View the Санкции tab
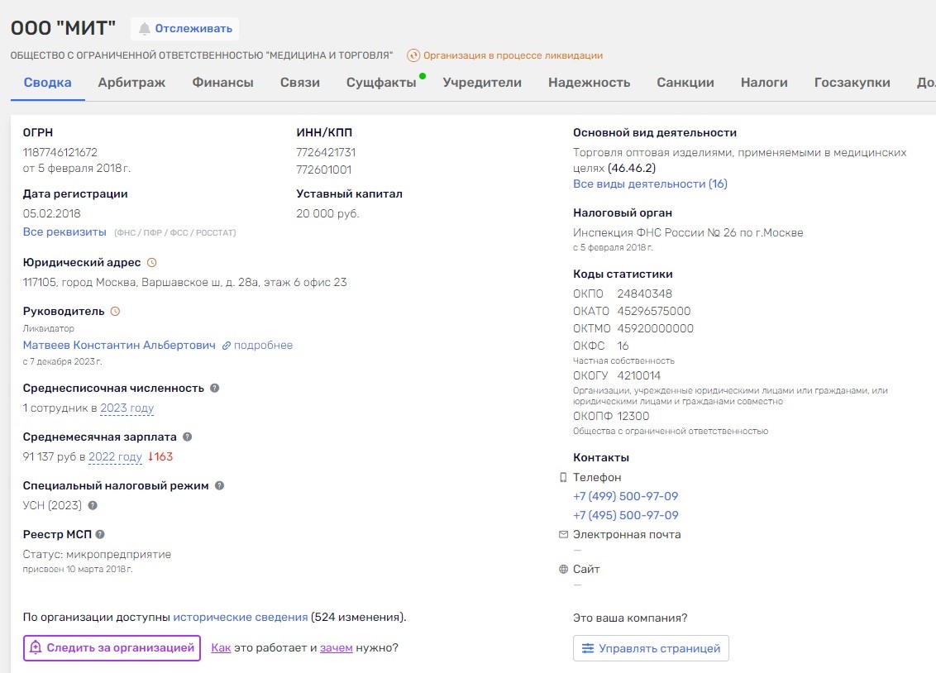Screen dimensions: 936x673 (685, 83)
